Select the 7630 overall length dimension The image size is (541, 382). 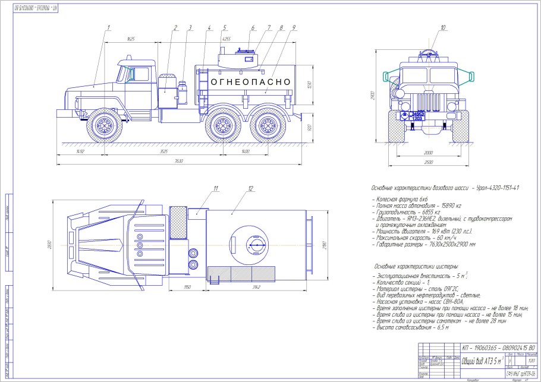coord(178,161)
